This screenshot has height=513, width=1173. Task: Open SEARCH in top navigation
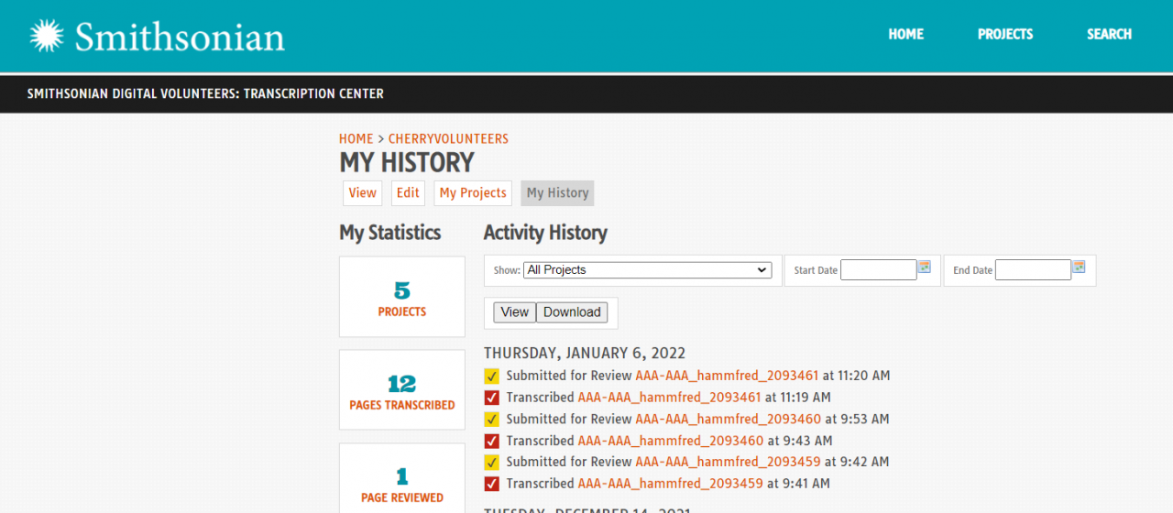1109,34
